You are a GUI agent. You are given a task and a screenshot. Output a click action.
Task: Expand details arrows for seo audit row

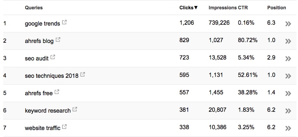[x=288, y=59]
